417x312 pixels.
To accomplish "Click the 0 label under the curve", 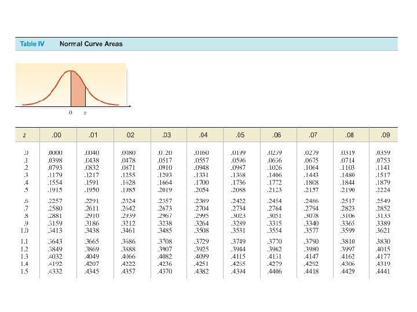I will [71, 113].
